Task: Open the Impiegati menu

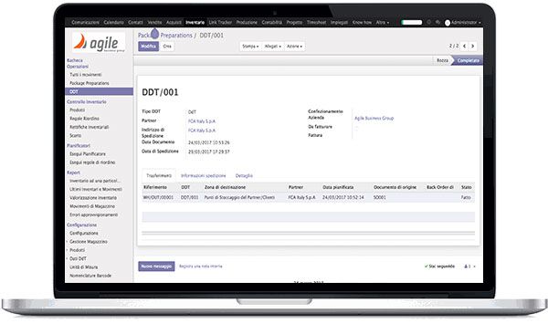Action: (x=339, y=23)
